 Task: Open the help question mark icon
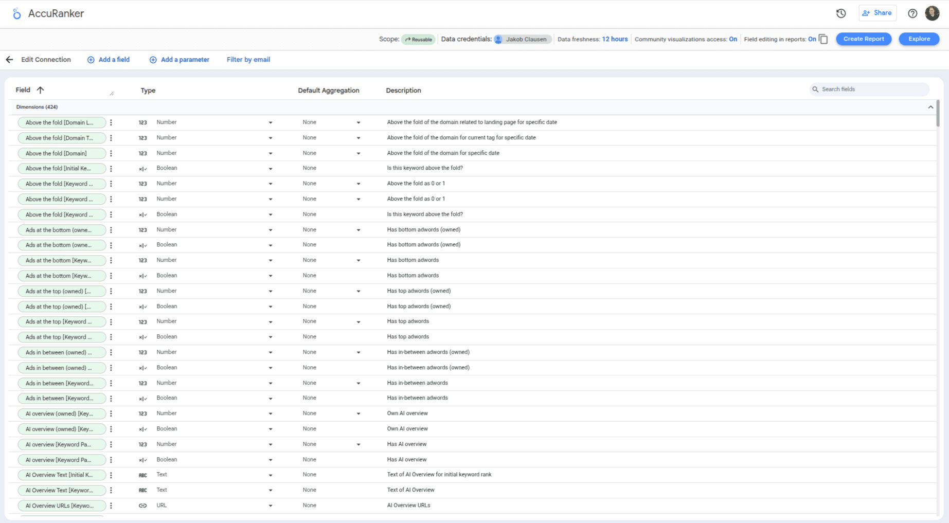click(x=912, y=13)
